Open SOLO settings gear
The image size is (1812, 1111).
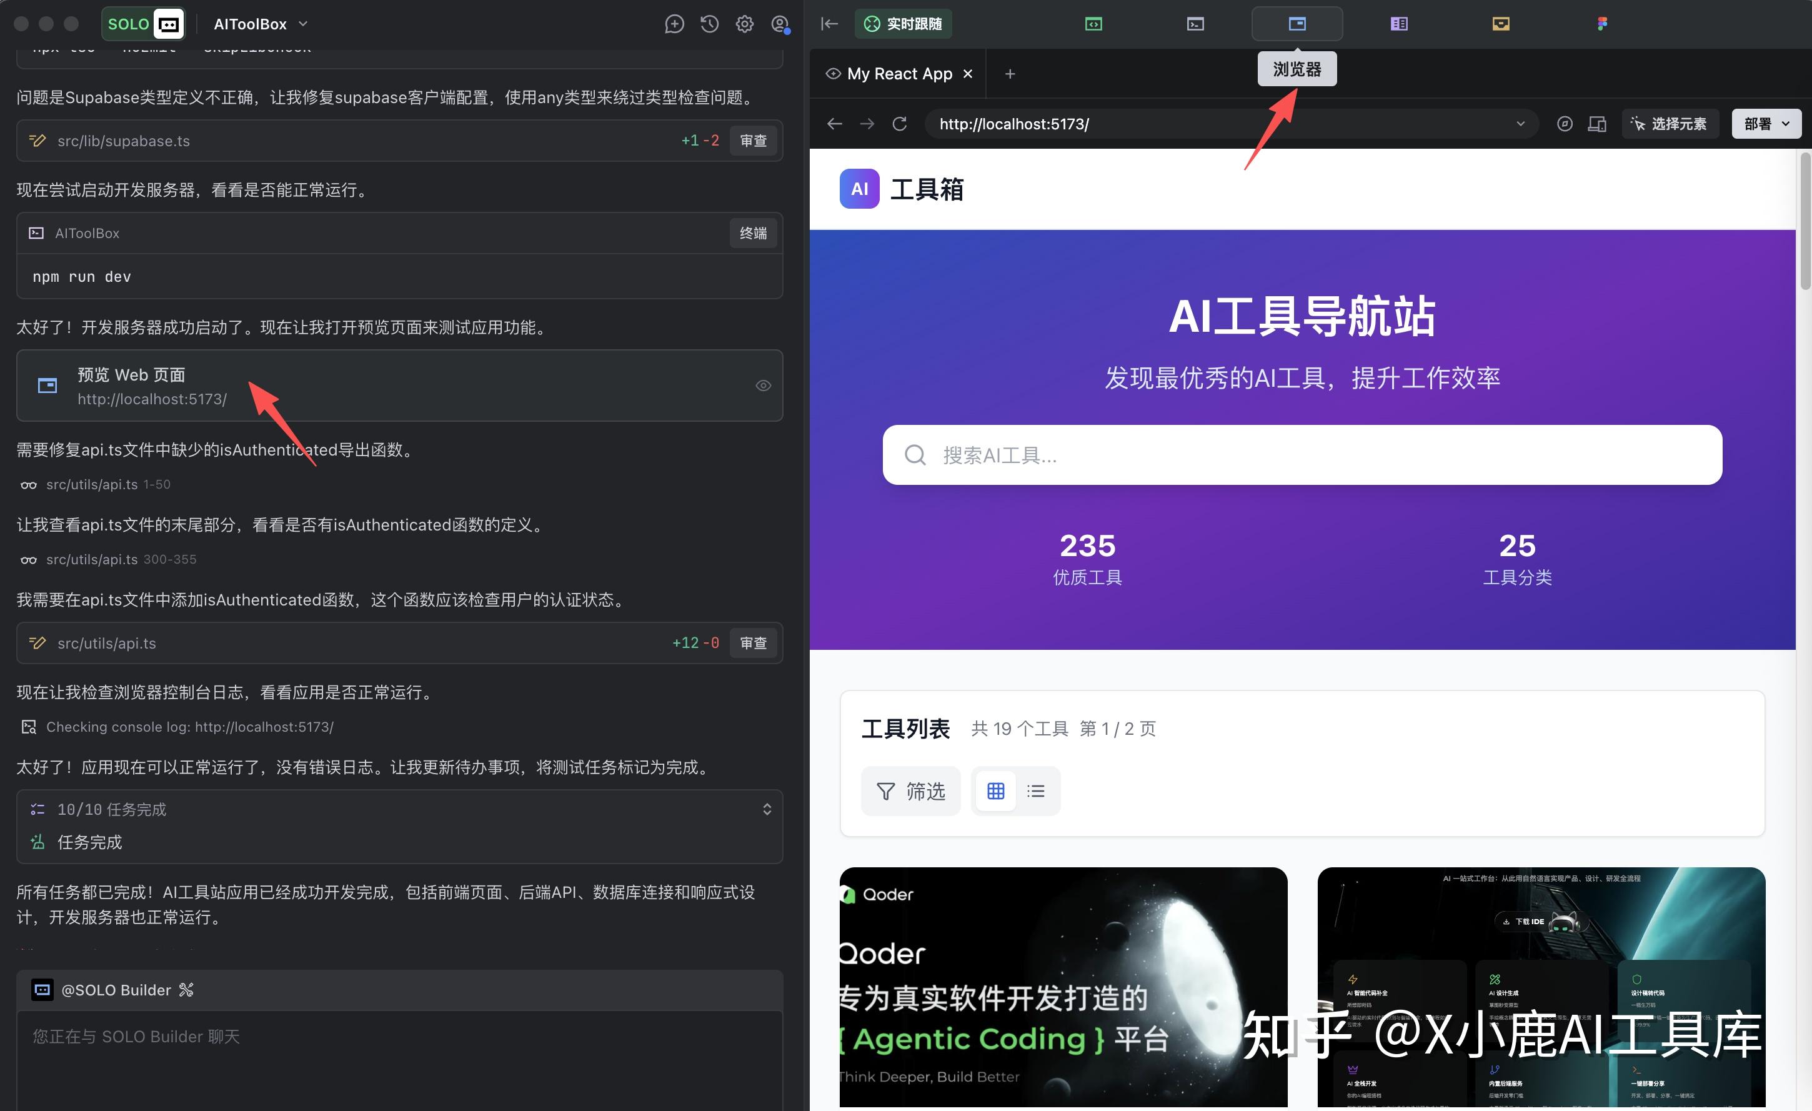click(x=744, y=24)
